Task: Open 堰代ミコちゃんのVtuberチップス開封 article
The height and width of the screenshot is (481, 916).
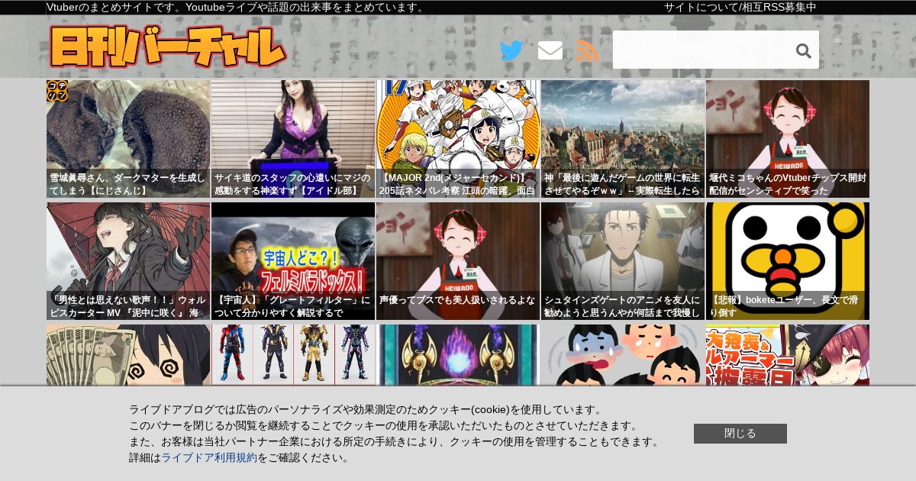Action: [x=788, y=139]
